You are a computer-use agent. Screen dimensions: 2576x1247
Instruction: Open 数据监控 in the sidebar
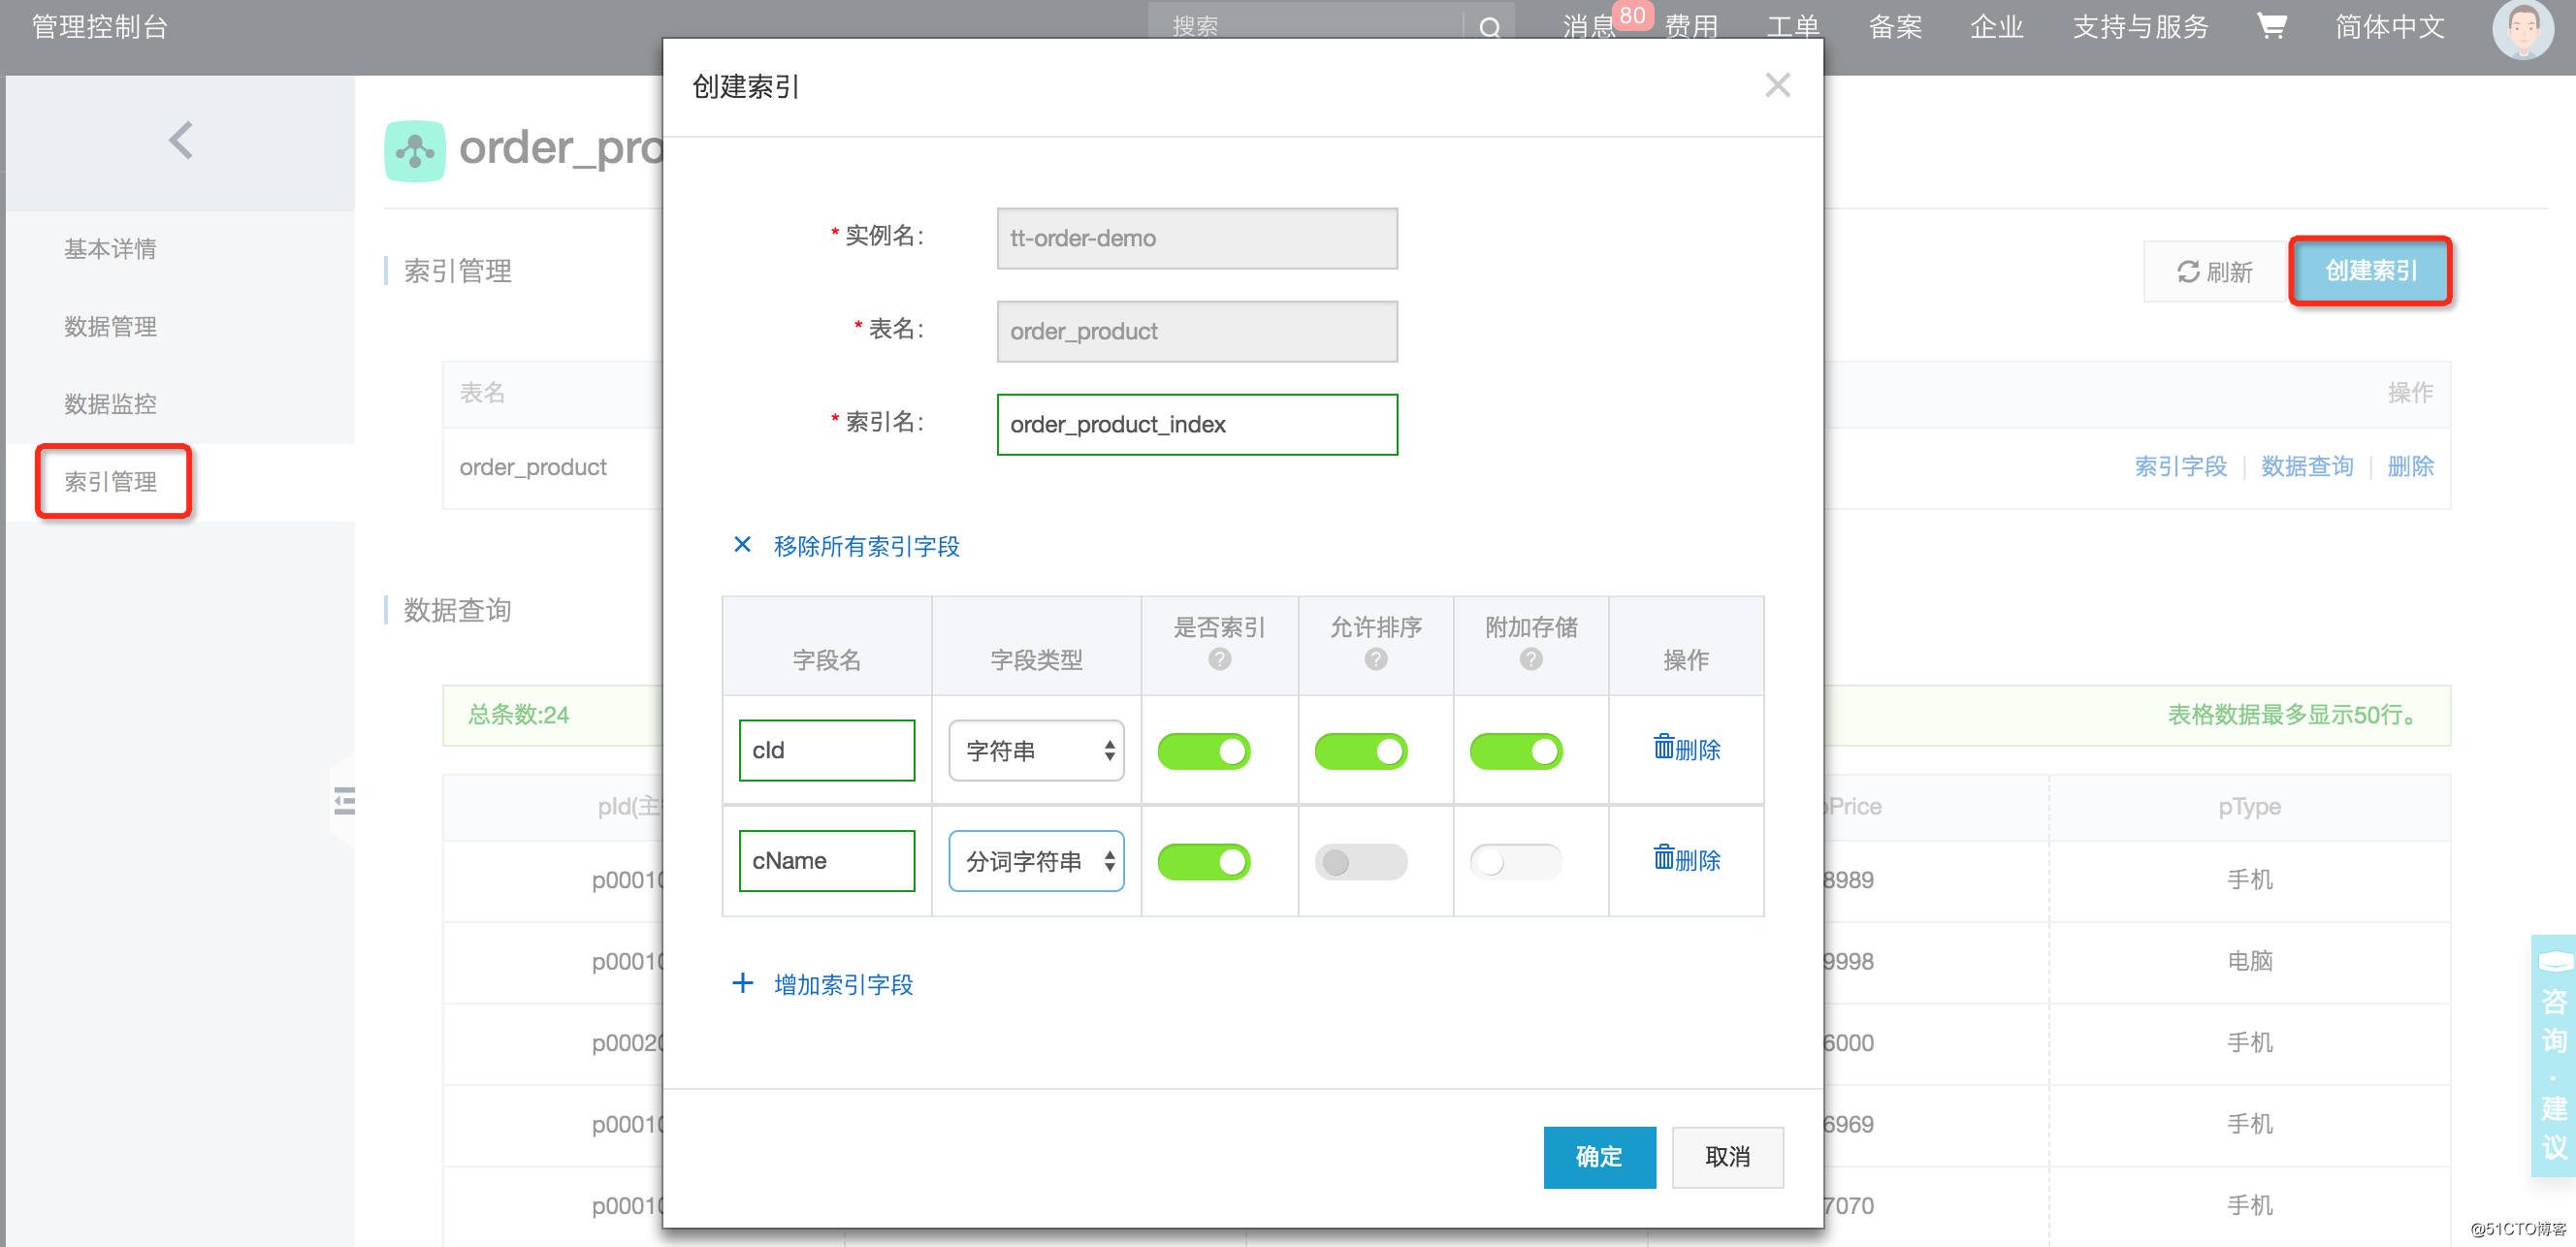pos(110,404)
